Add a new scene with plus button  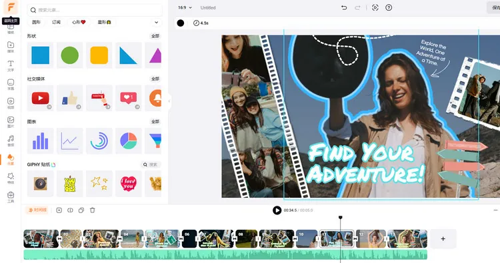coord(443,239)
